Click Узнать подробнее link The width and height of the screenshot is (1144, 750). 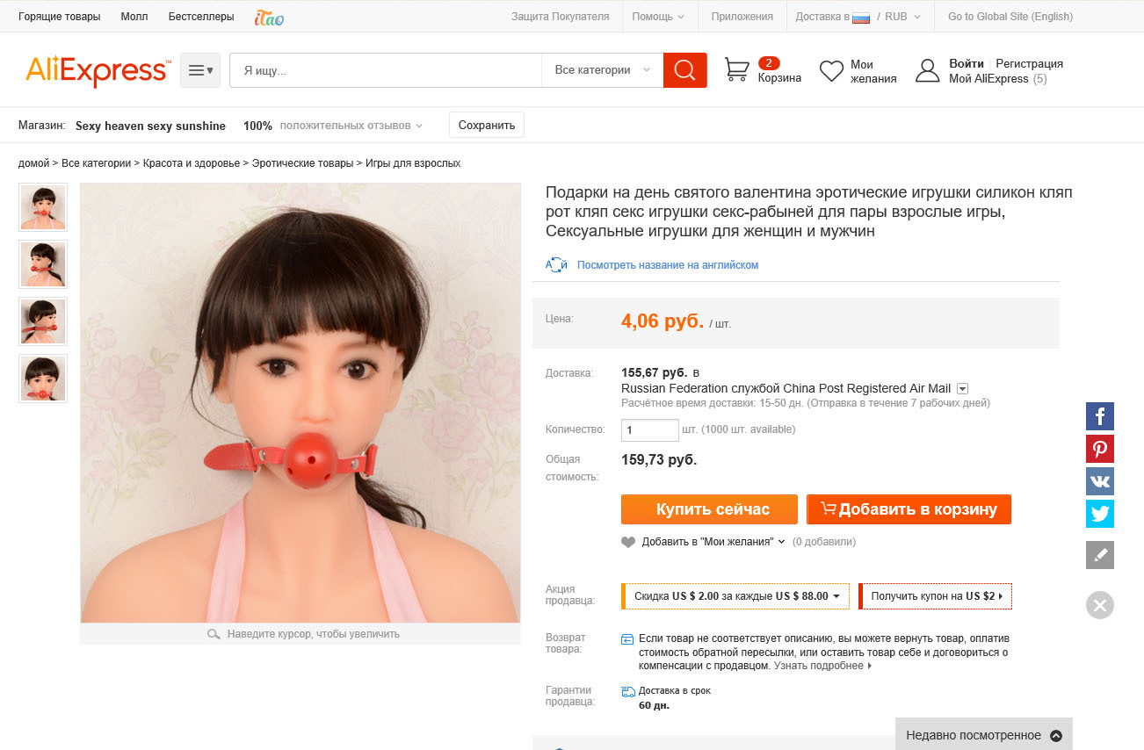(x=819, y=666)
